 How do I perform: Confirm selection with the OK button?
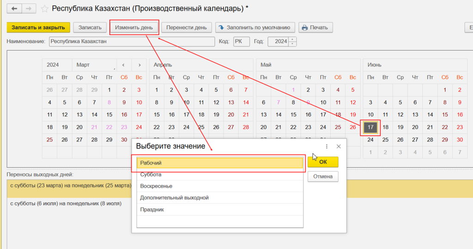coord(323,162)
